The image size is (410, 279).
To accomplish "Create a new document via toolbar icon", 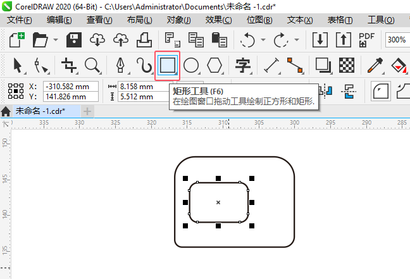I will coord(17,39).
